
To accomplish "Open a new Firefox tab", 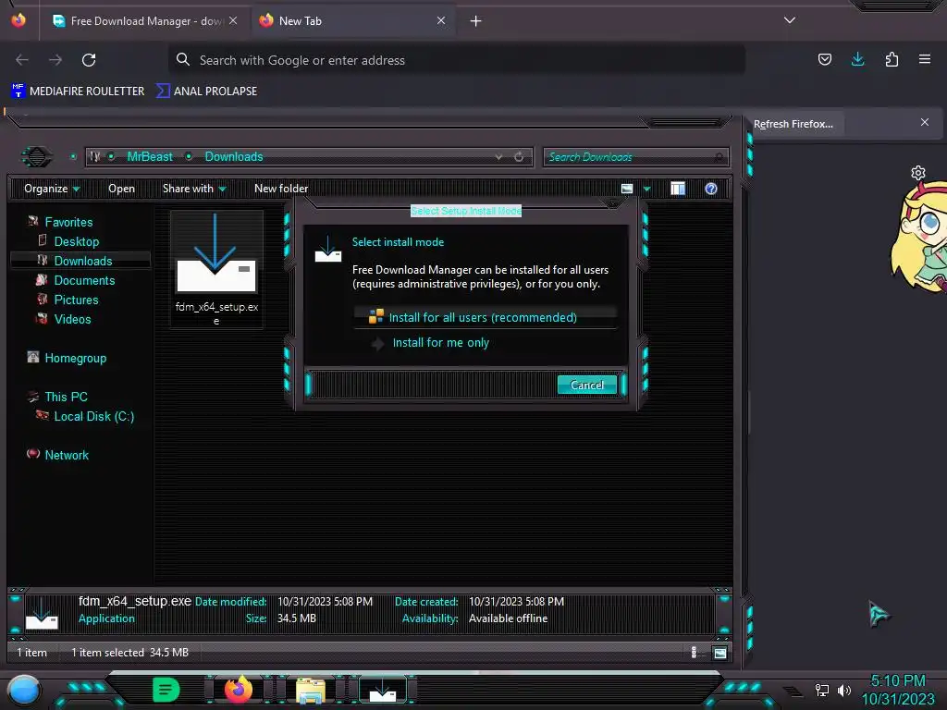I will (x=476, y=21).
